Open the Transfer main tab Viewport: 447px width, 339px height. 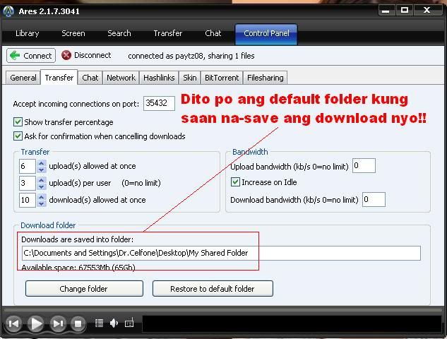tap(167, 33)
